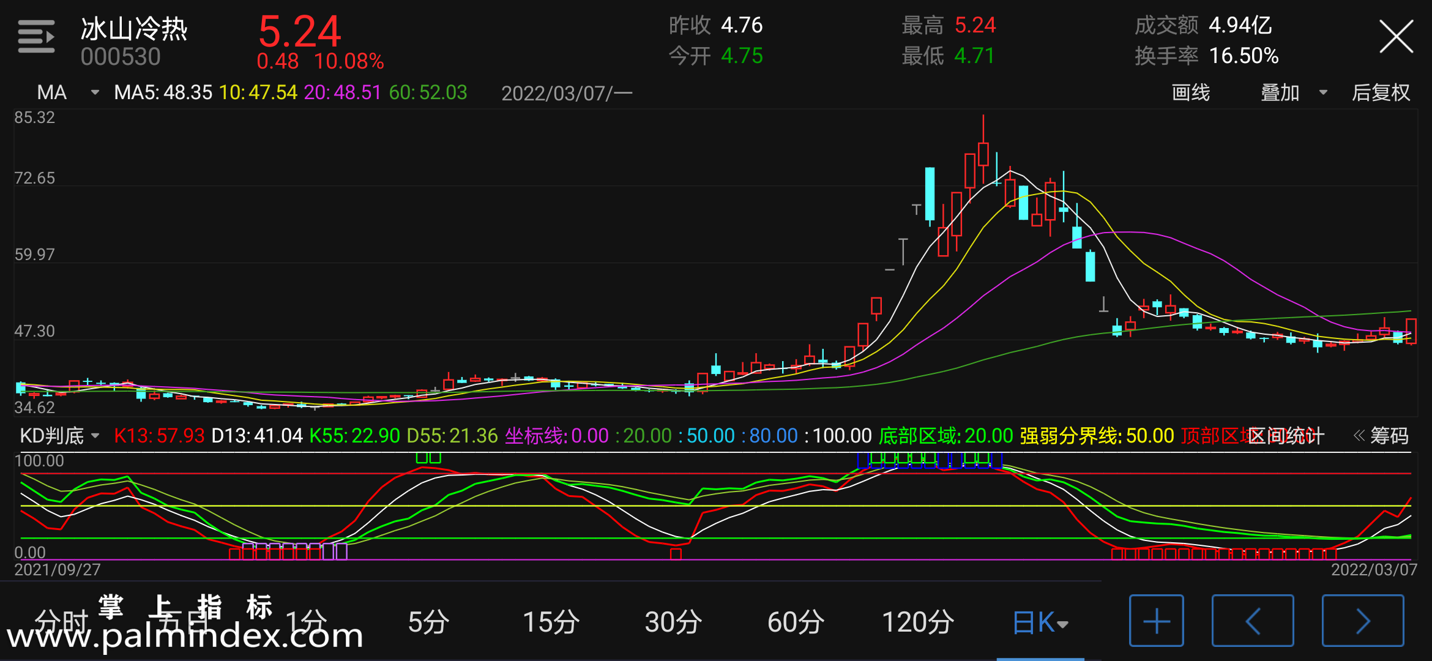Go to next with right arrow button
Screen dimensions: 1432x661
point(1363,621)
